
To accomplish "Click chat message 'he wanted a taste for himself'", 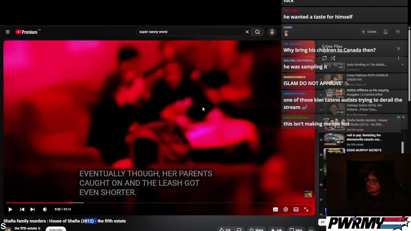I will click(x=318, y=17).
